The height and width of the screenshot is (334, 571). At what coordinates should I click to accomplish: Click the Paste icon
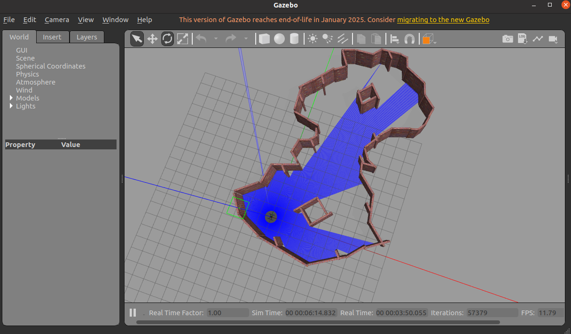point(376,39)
